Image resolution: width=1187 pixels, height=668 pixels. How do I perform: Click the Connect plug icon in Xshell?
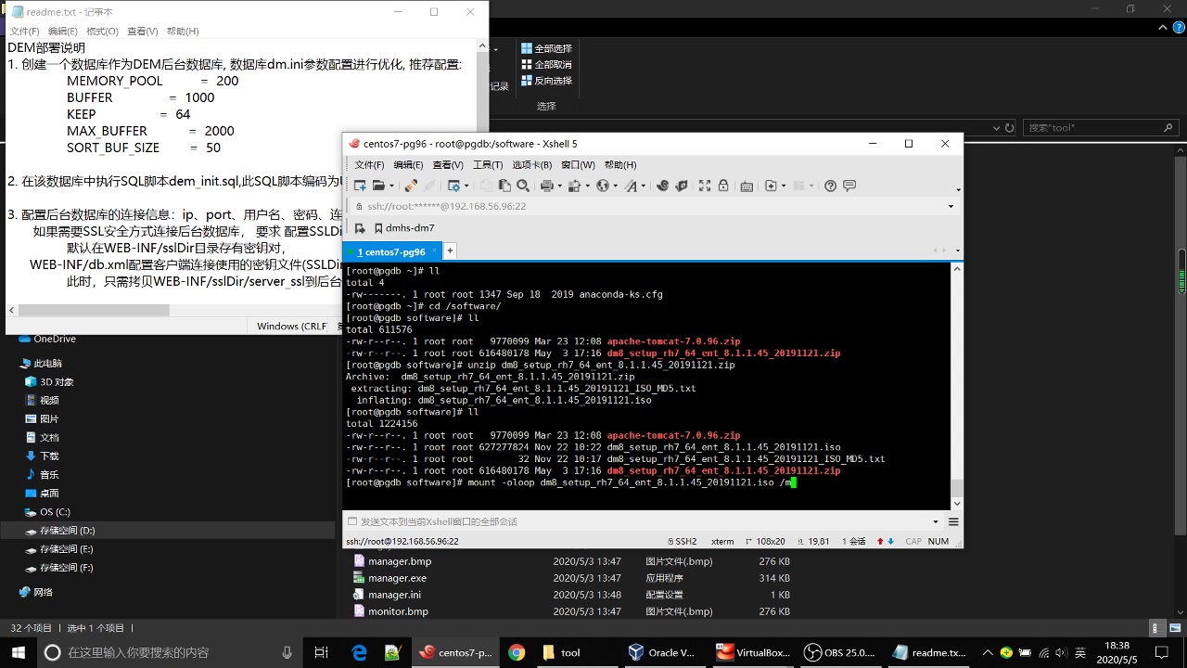[411, 186]
